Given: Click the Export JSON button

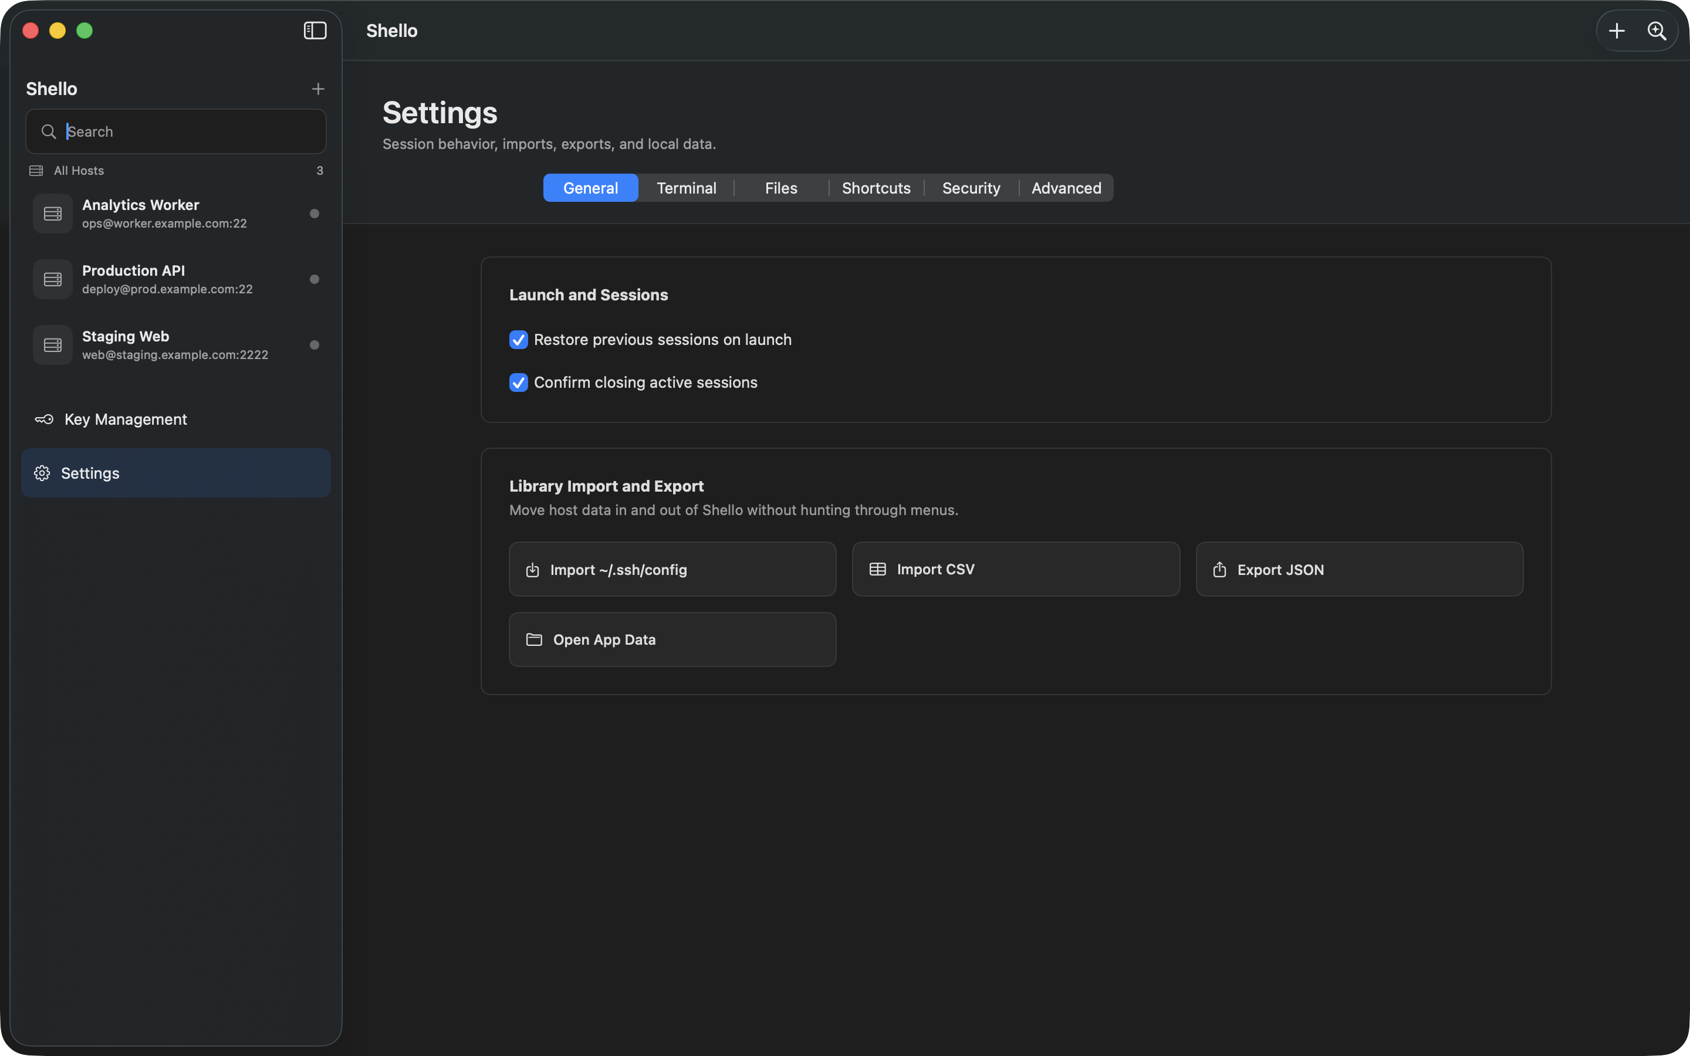Looking at the screenshot, I should (1360, 569).
